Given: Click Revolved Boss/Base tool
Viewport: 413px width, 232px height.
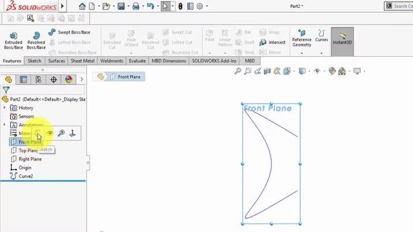Looking at the screenshot, I should pyautogui.click(x=36, y=41).
